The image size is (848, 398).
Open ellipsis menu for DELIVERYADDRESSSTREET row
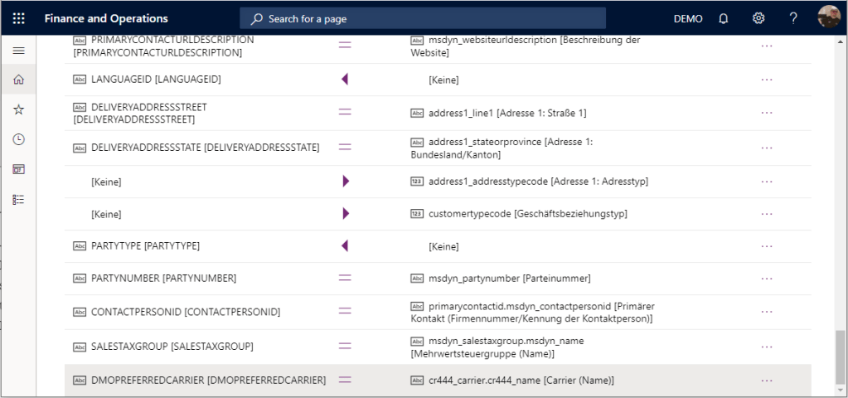766,113
